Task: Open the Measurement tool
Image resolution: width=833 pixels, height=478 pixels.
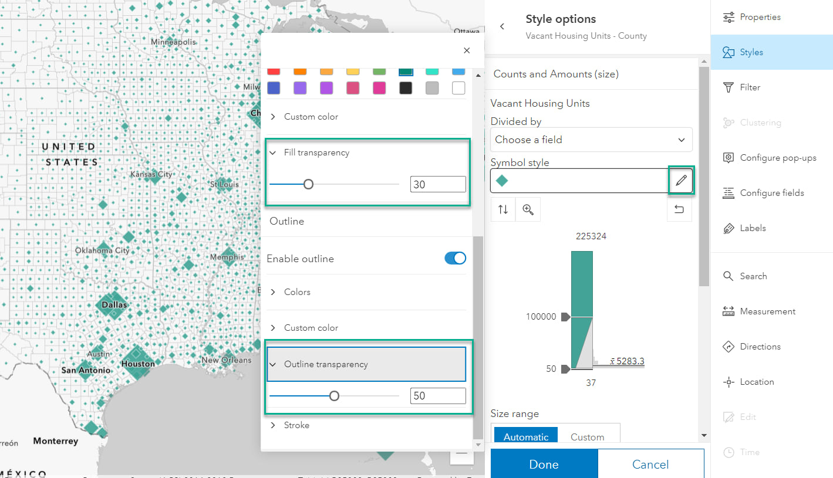Action: tap(772, 311)
